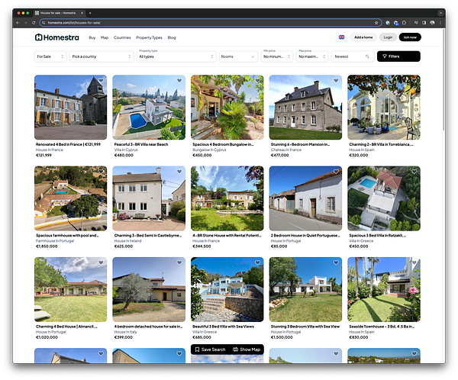The width and height of the screenshot is (458, 380).
Task: Click the Homestra logo
Action: (57, 37)
